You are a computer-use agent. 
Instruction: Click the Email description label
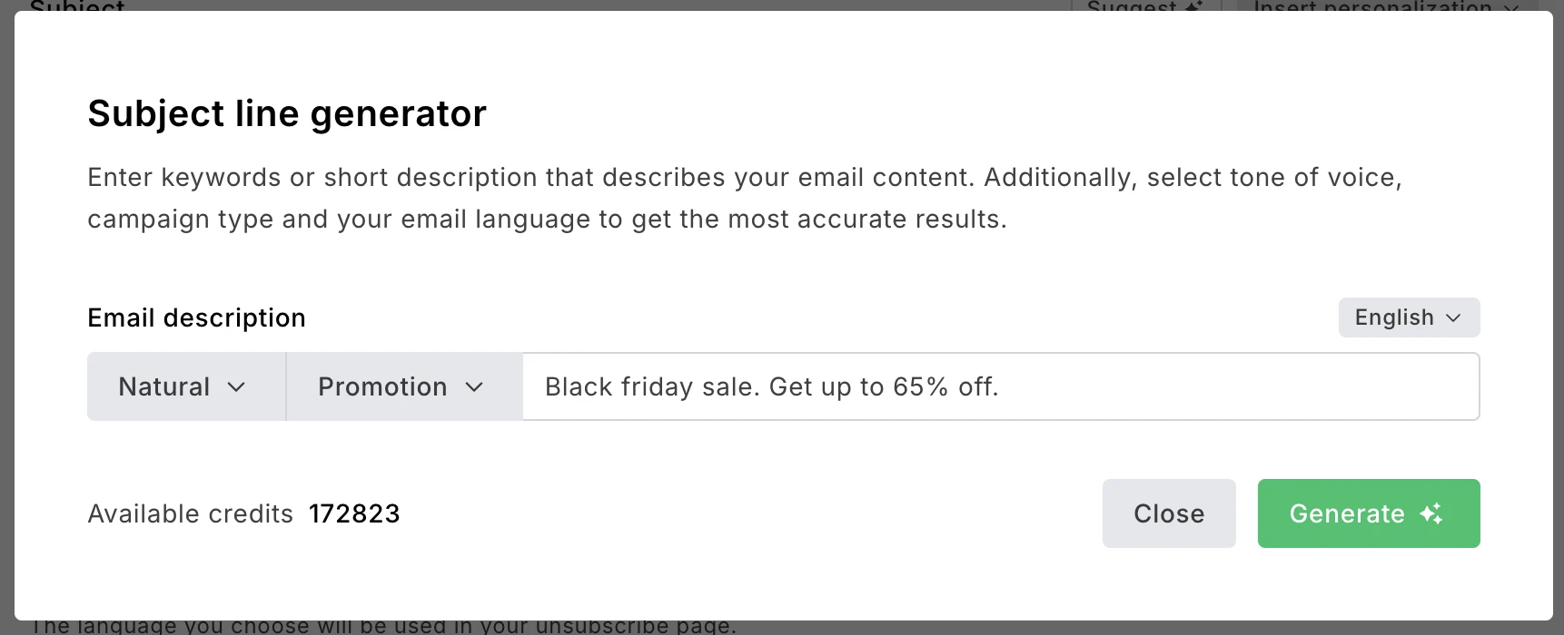pos(196,317)
